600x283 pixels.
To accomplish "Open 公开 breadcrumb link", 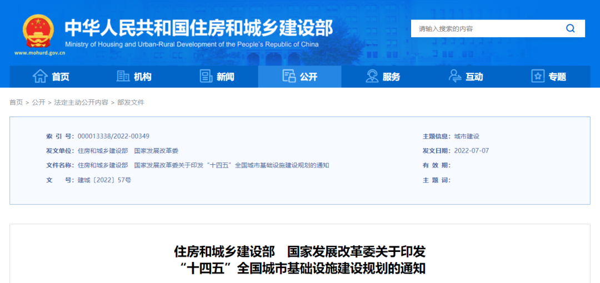I will click(x=38, y=103).
